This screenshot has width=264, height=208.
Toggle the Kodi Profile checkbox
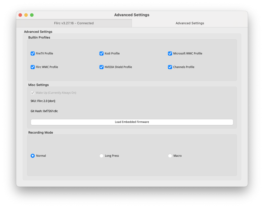pyautogui.click(x=101, y=54)
